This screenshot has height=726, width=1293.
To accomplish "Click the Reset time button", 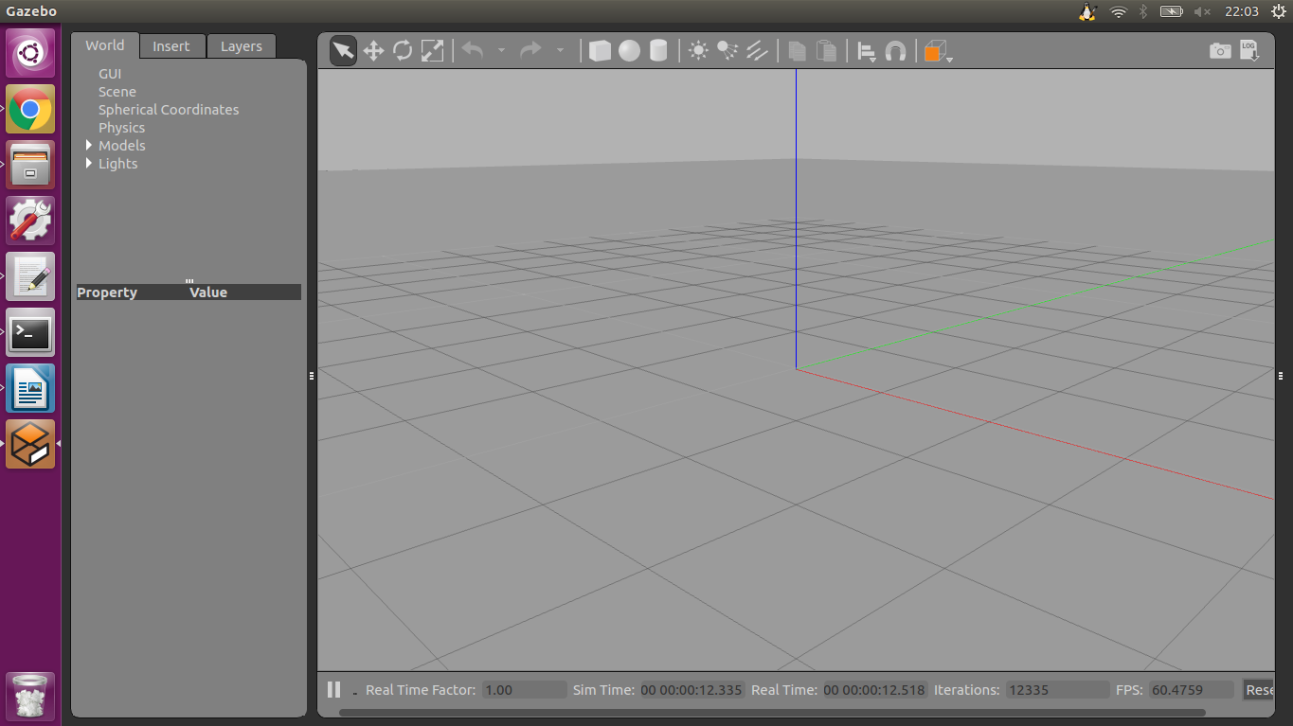I will coord(1259,690).
